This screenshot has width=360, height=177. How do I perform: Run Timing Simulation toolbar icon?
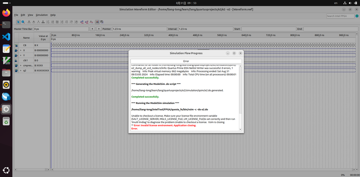(86, 22)
